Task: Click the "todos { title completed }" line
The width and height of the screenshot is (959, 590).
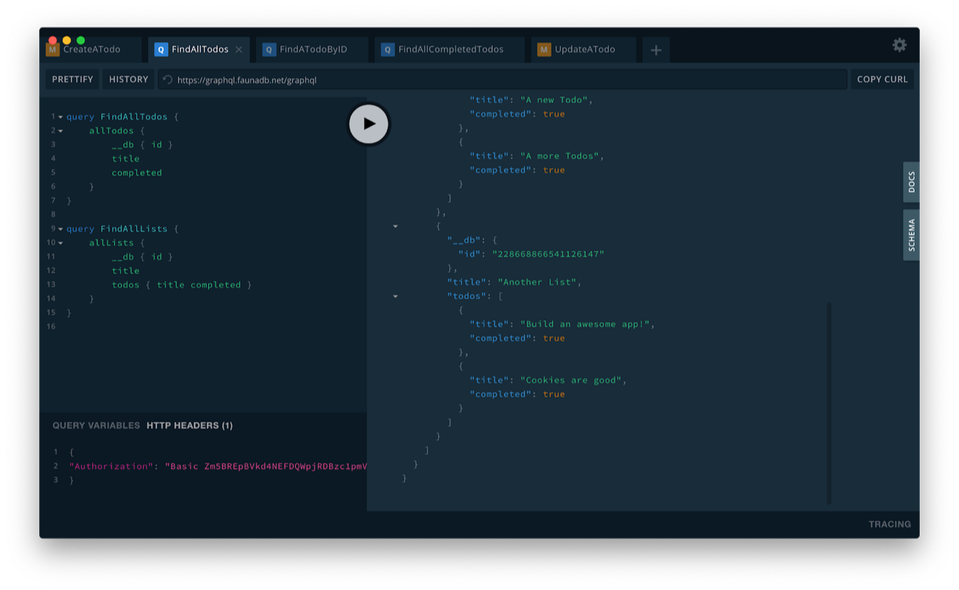Action: 181,285
